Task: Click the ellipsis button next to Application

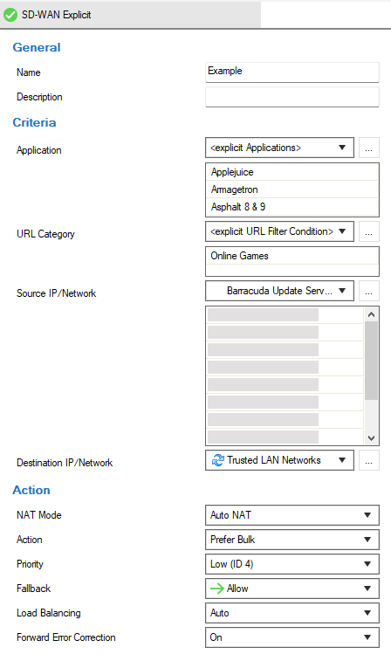Action: (x=368, y=148)
